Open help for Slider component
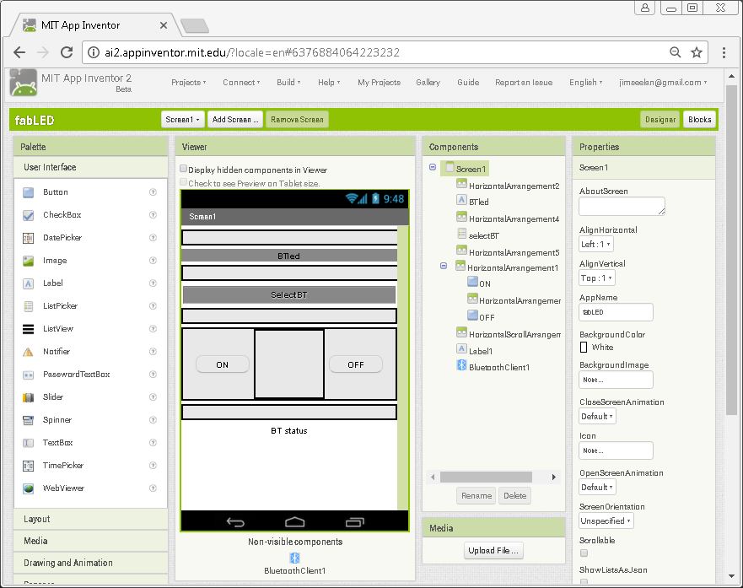743x588 pixels. pos(153,396)
